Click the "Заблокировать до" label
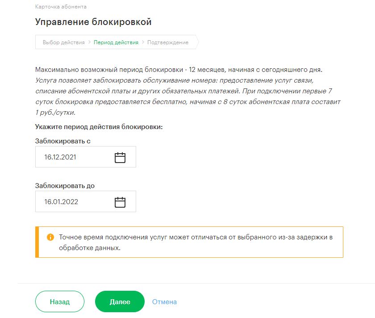This screenshot has height=318, width=375. click(65, 186)
